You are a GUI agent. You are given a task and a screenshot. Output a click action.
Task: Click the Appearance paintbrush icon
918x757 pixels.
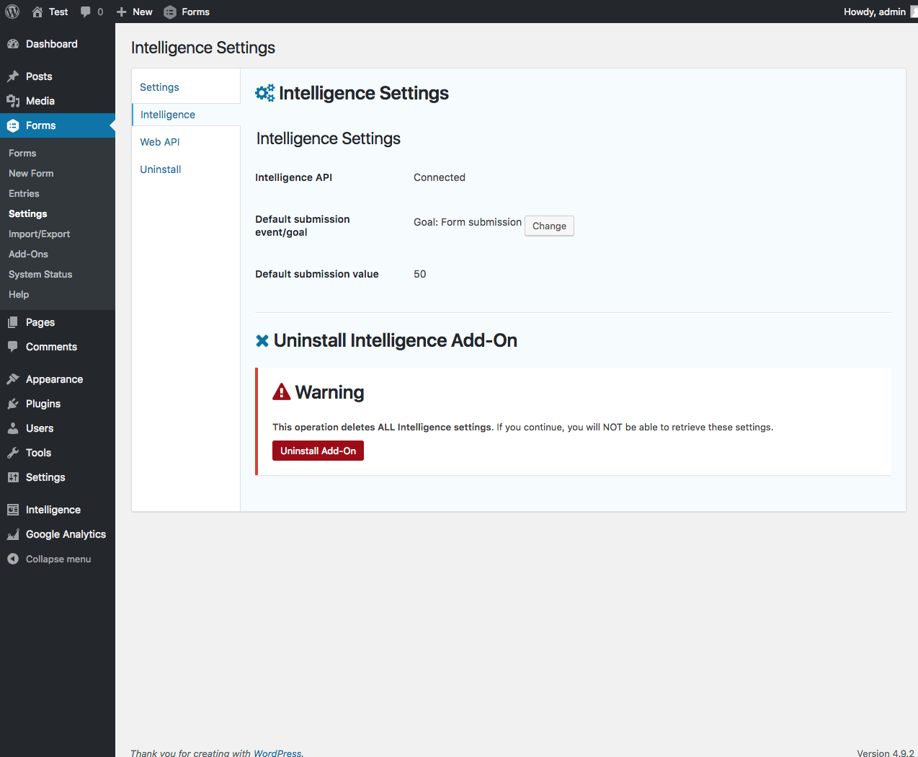(13, 379)
